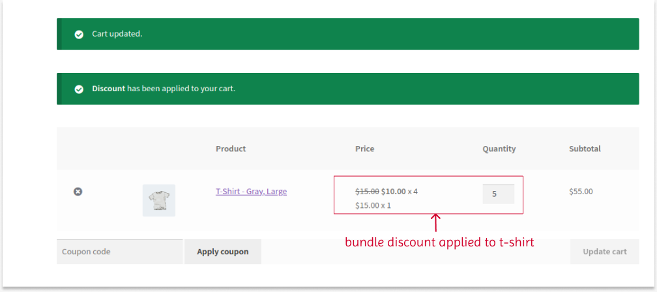
Task: Click the Update cart button
Action: pos(605,252)
